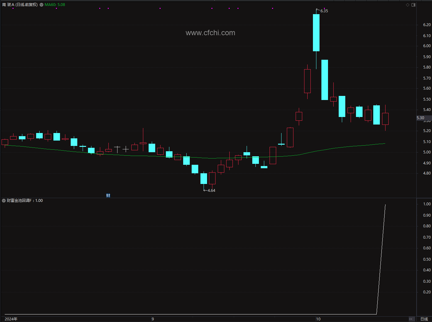Click the MA60: 5.08 indicator label

tap(55, 5)
